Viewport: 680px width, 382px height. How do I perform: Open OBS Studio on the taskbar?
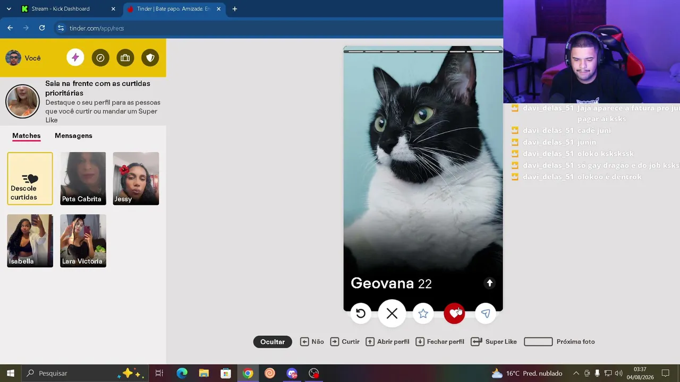point(314,373)
